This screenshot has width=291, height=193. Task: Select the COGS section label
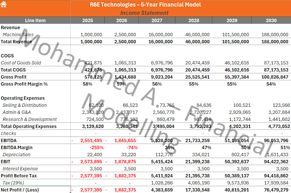pos(7,56)
